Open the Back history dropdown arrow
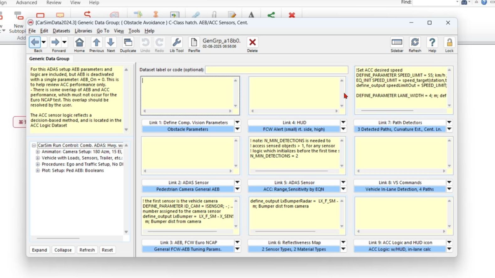Viewport: 495px width, 278px height. coord(44,42)
